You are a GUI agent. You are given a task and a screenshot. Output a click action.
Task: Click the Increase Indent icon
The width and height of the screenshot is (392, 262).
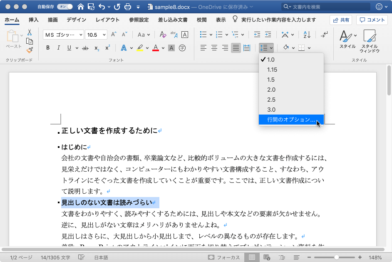pyautogui.click(x=268, y=35)
